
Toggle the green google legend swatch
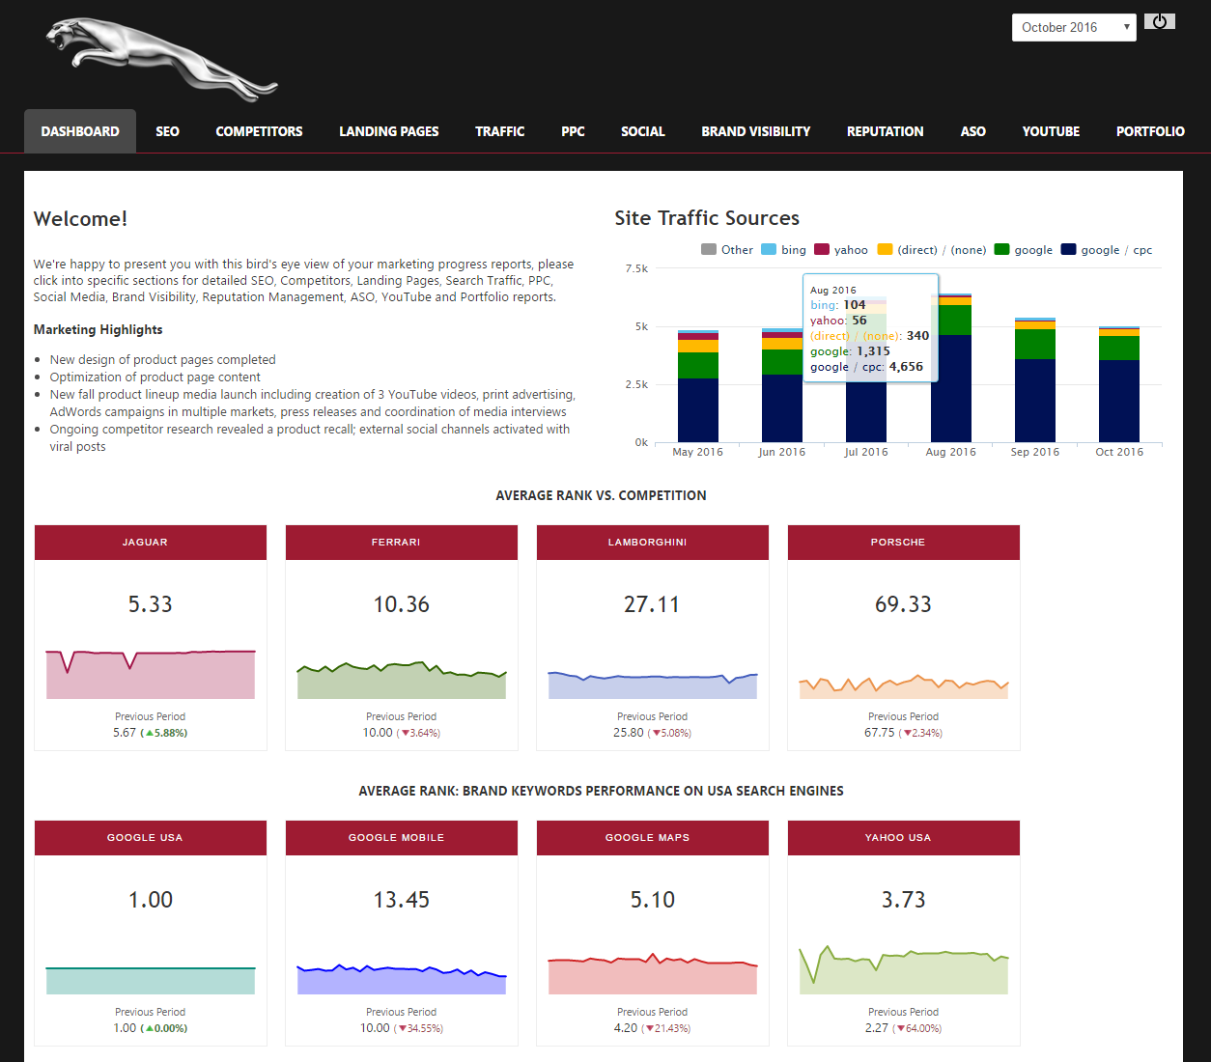click(1001, 249)
